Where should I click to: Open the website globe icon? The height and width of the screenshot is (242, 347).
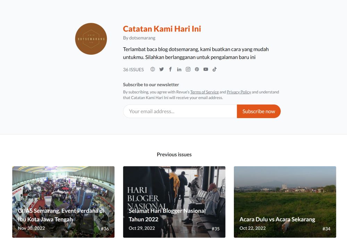pyautogui.click(x=152, y=69)
